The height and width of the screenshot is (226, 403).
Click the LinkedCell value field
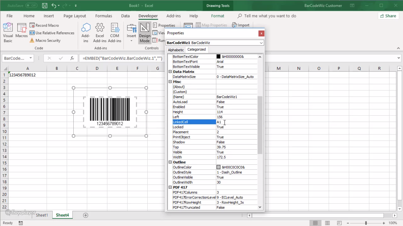[x=236, y=122]
